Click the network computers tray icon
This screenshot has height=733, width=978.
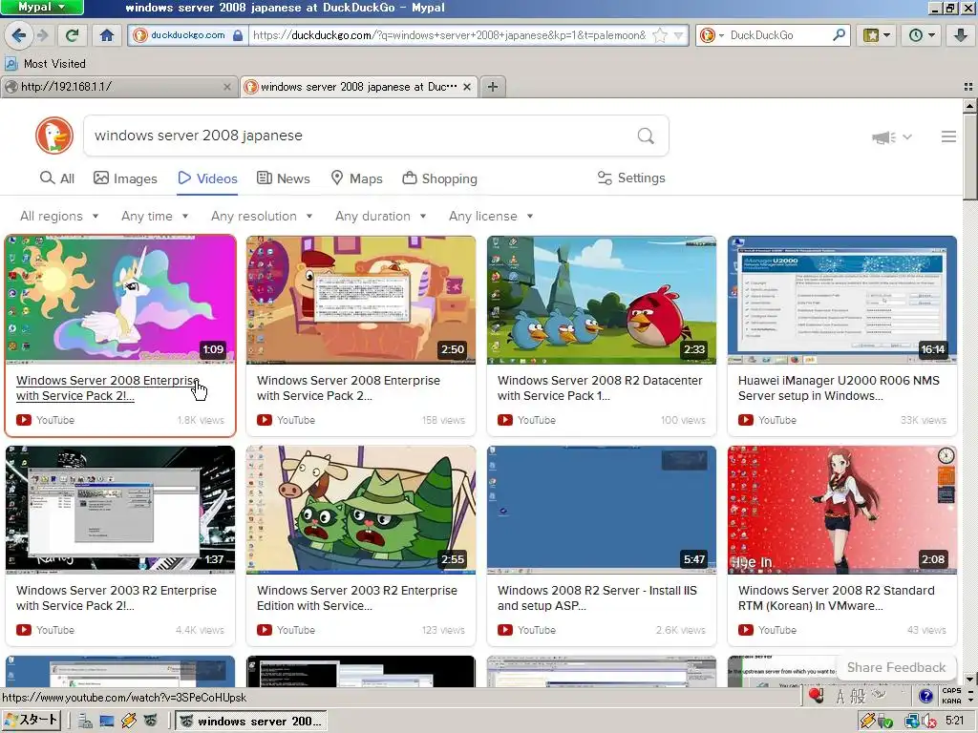(912, 722)
